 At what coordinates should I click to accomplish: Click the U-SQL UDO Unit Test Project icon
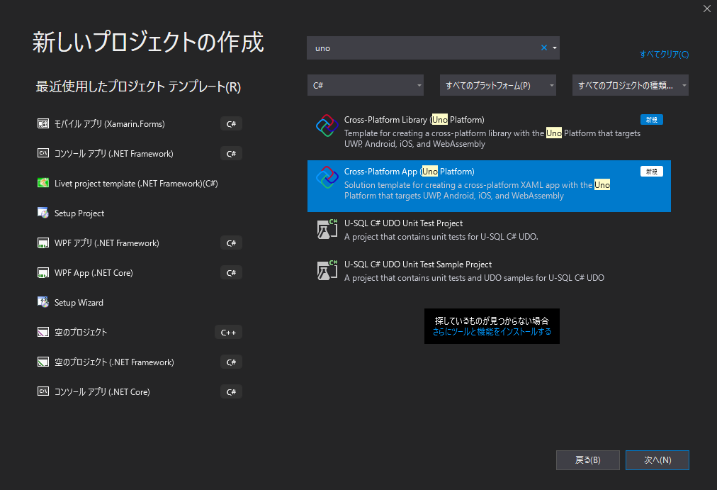[x=327, y=229]
